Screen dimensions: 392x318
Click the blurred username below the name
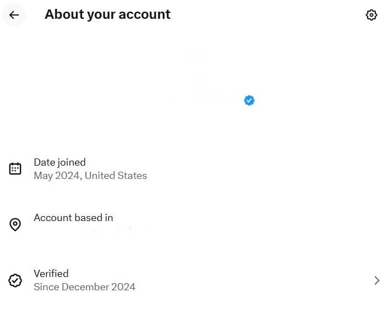tap(208, 113)
